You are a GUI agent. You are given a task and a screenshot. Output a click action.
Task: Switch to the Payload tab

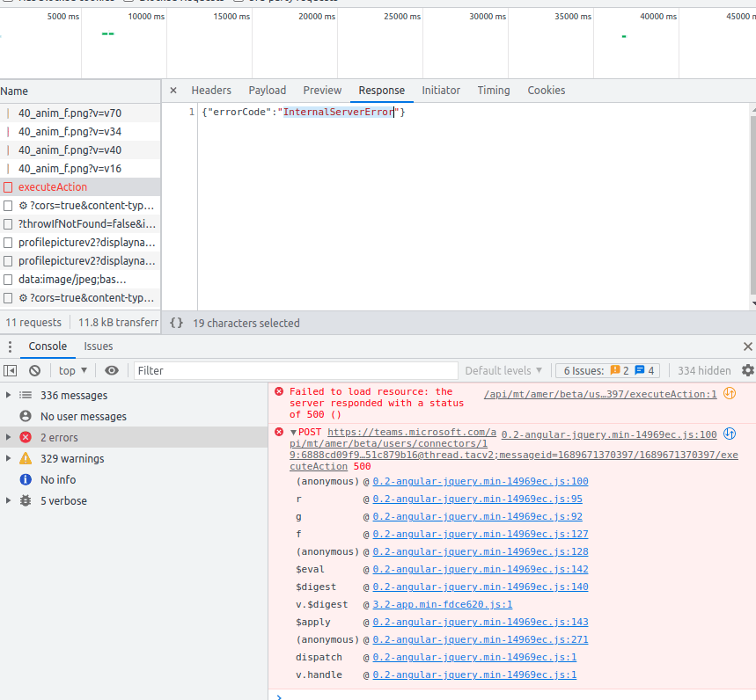(267, 91)
